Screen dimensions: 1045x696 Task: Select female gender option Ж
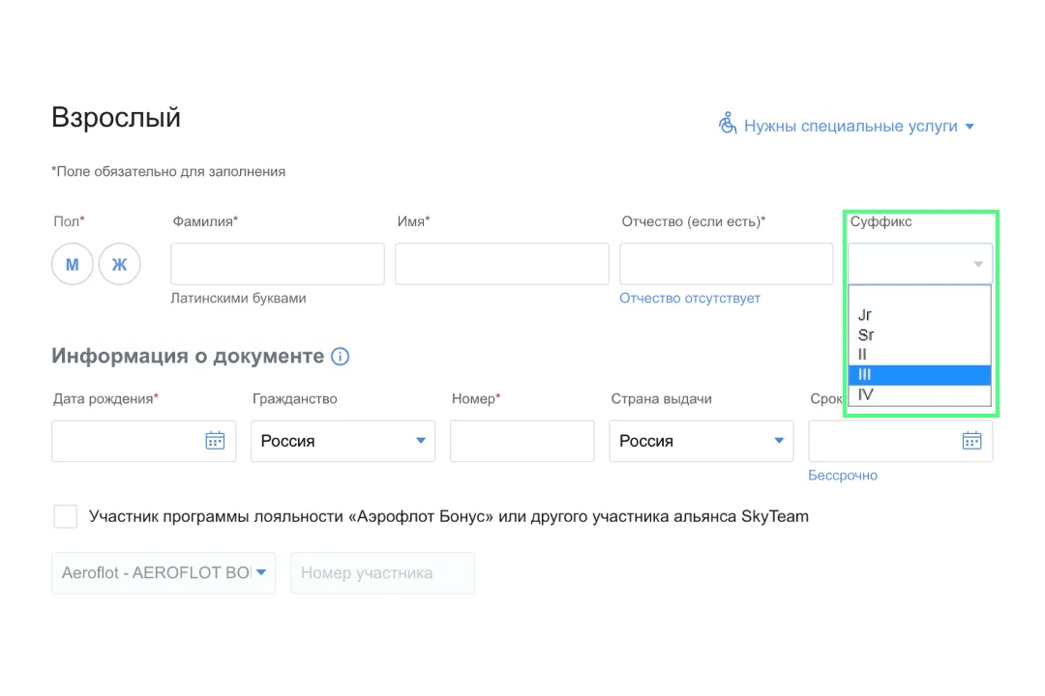pos(119,264)
